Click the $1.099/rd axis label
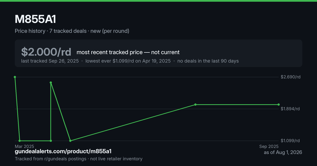 click(x=291, y=141)
